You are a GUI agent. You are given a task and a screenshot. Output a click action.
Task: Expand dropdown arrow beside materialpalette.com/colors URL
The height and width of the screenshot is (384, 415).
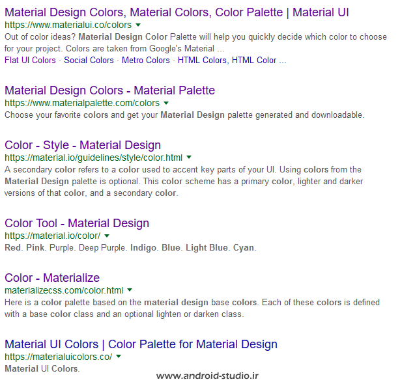coord(166,103)
